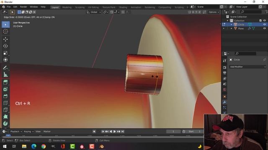The height and width of the screenshot is (150, 268).
Task: Select the Bevel tool
Action: pyautogui.click(x=5, y=96)
